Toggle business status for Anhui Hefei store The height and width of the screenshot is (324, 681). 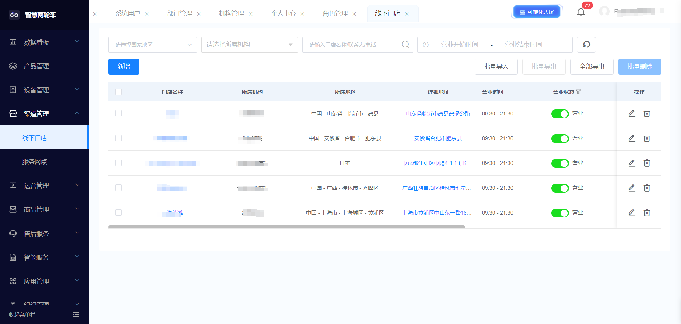pyautogui.click(x=560, y=138)
